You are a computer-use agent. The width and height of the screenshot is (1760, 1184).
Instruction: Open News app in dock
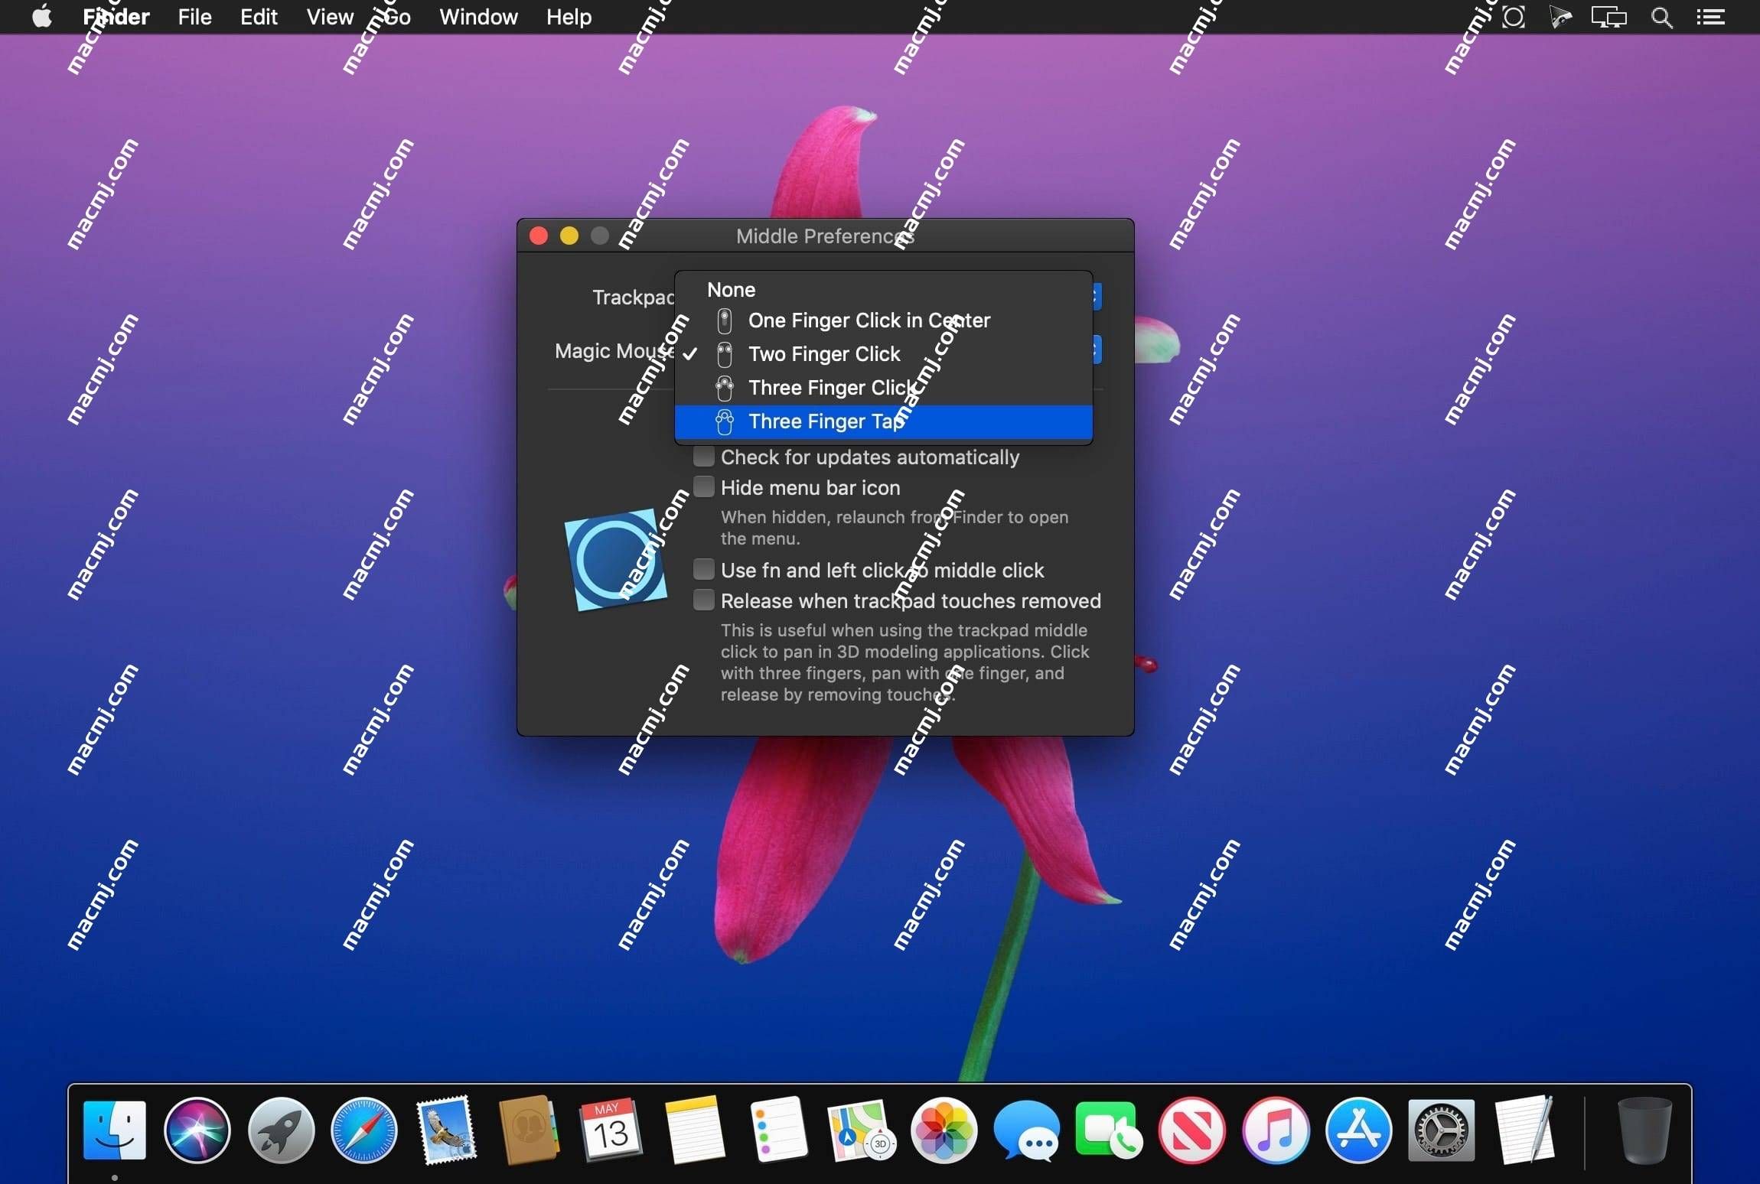coord(1191,1130)
